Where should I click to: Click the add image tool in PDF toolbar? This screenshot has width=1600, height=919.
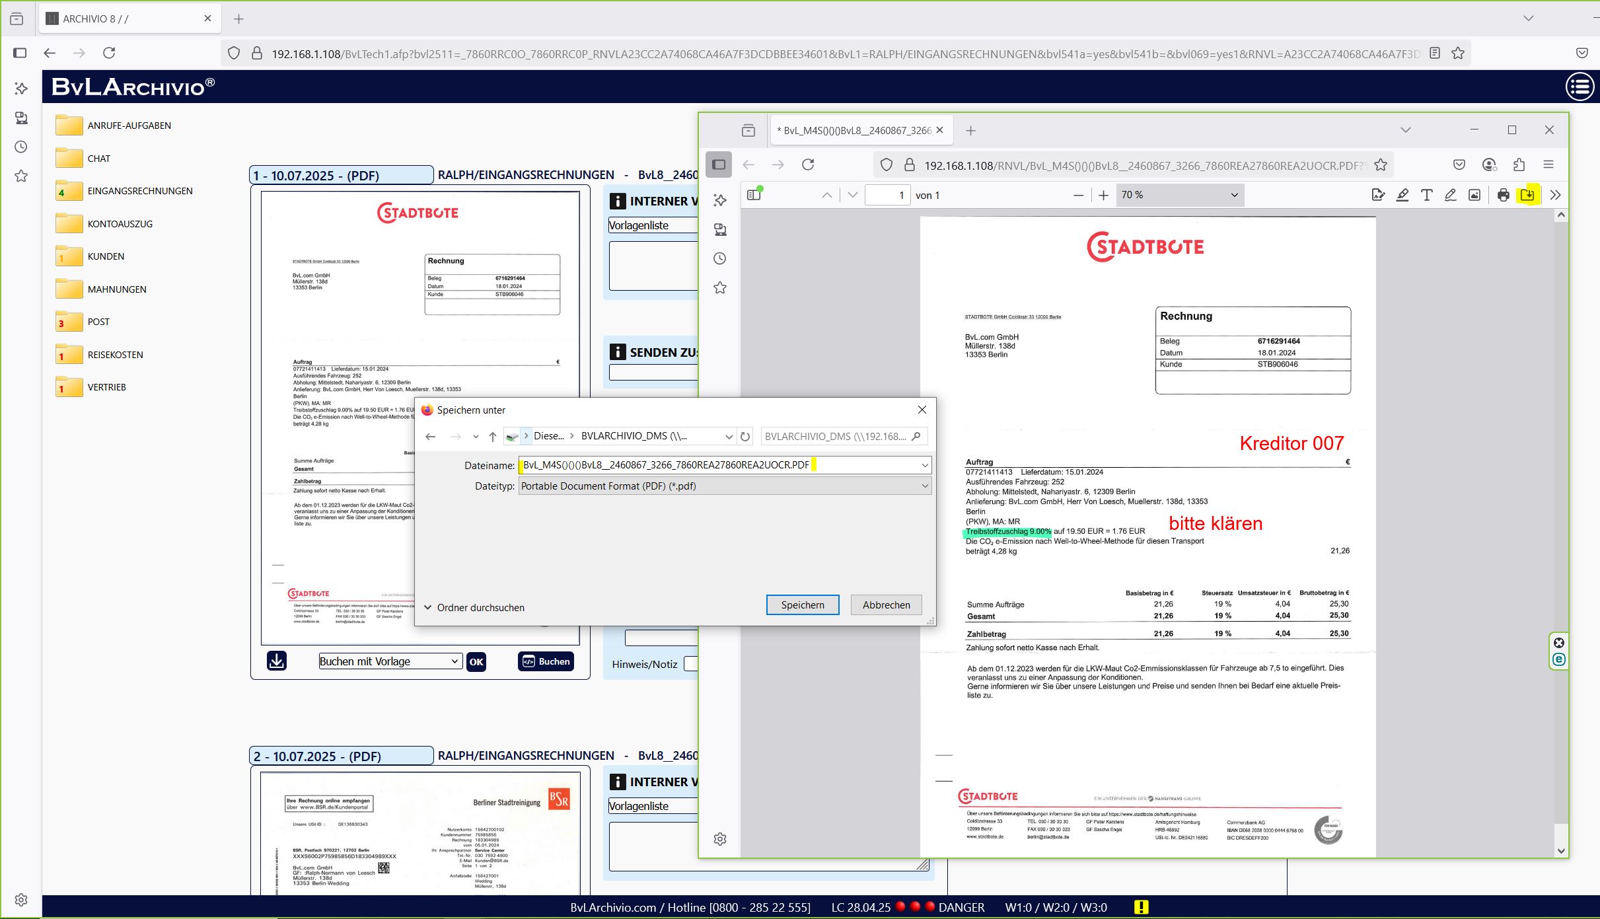1474,195
